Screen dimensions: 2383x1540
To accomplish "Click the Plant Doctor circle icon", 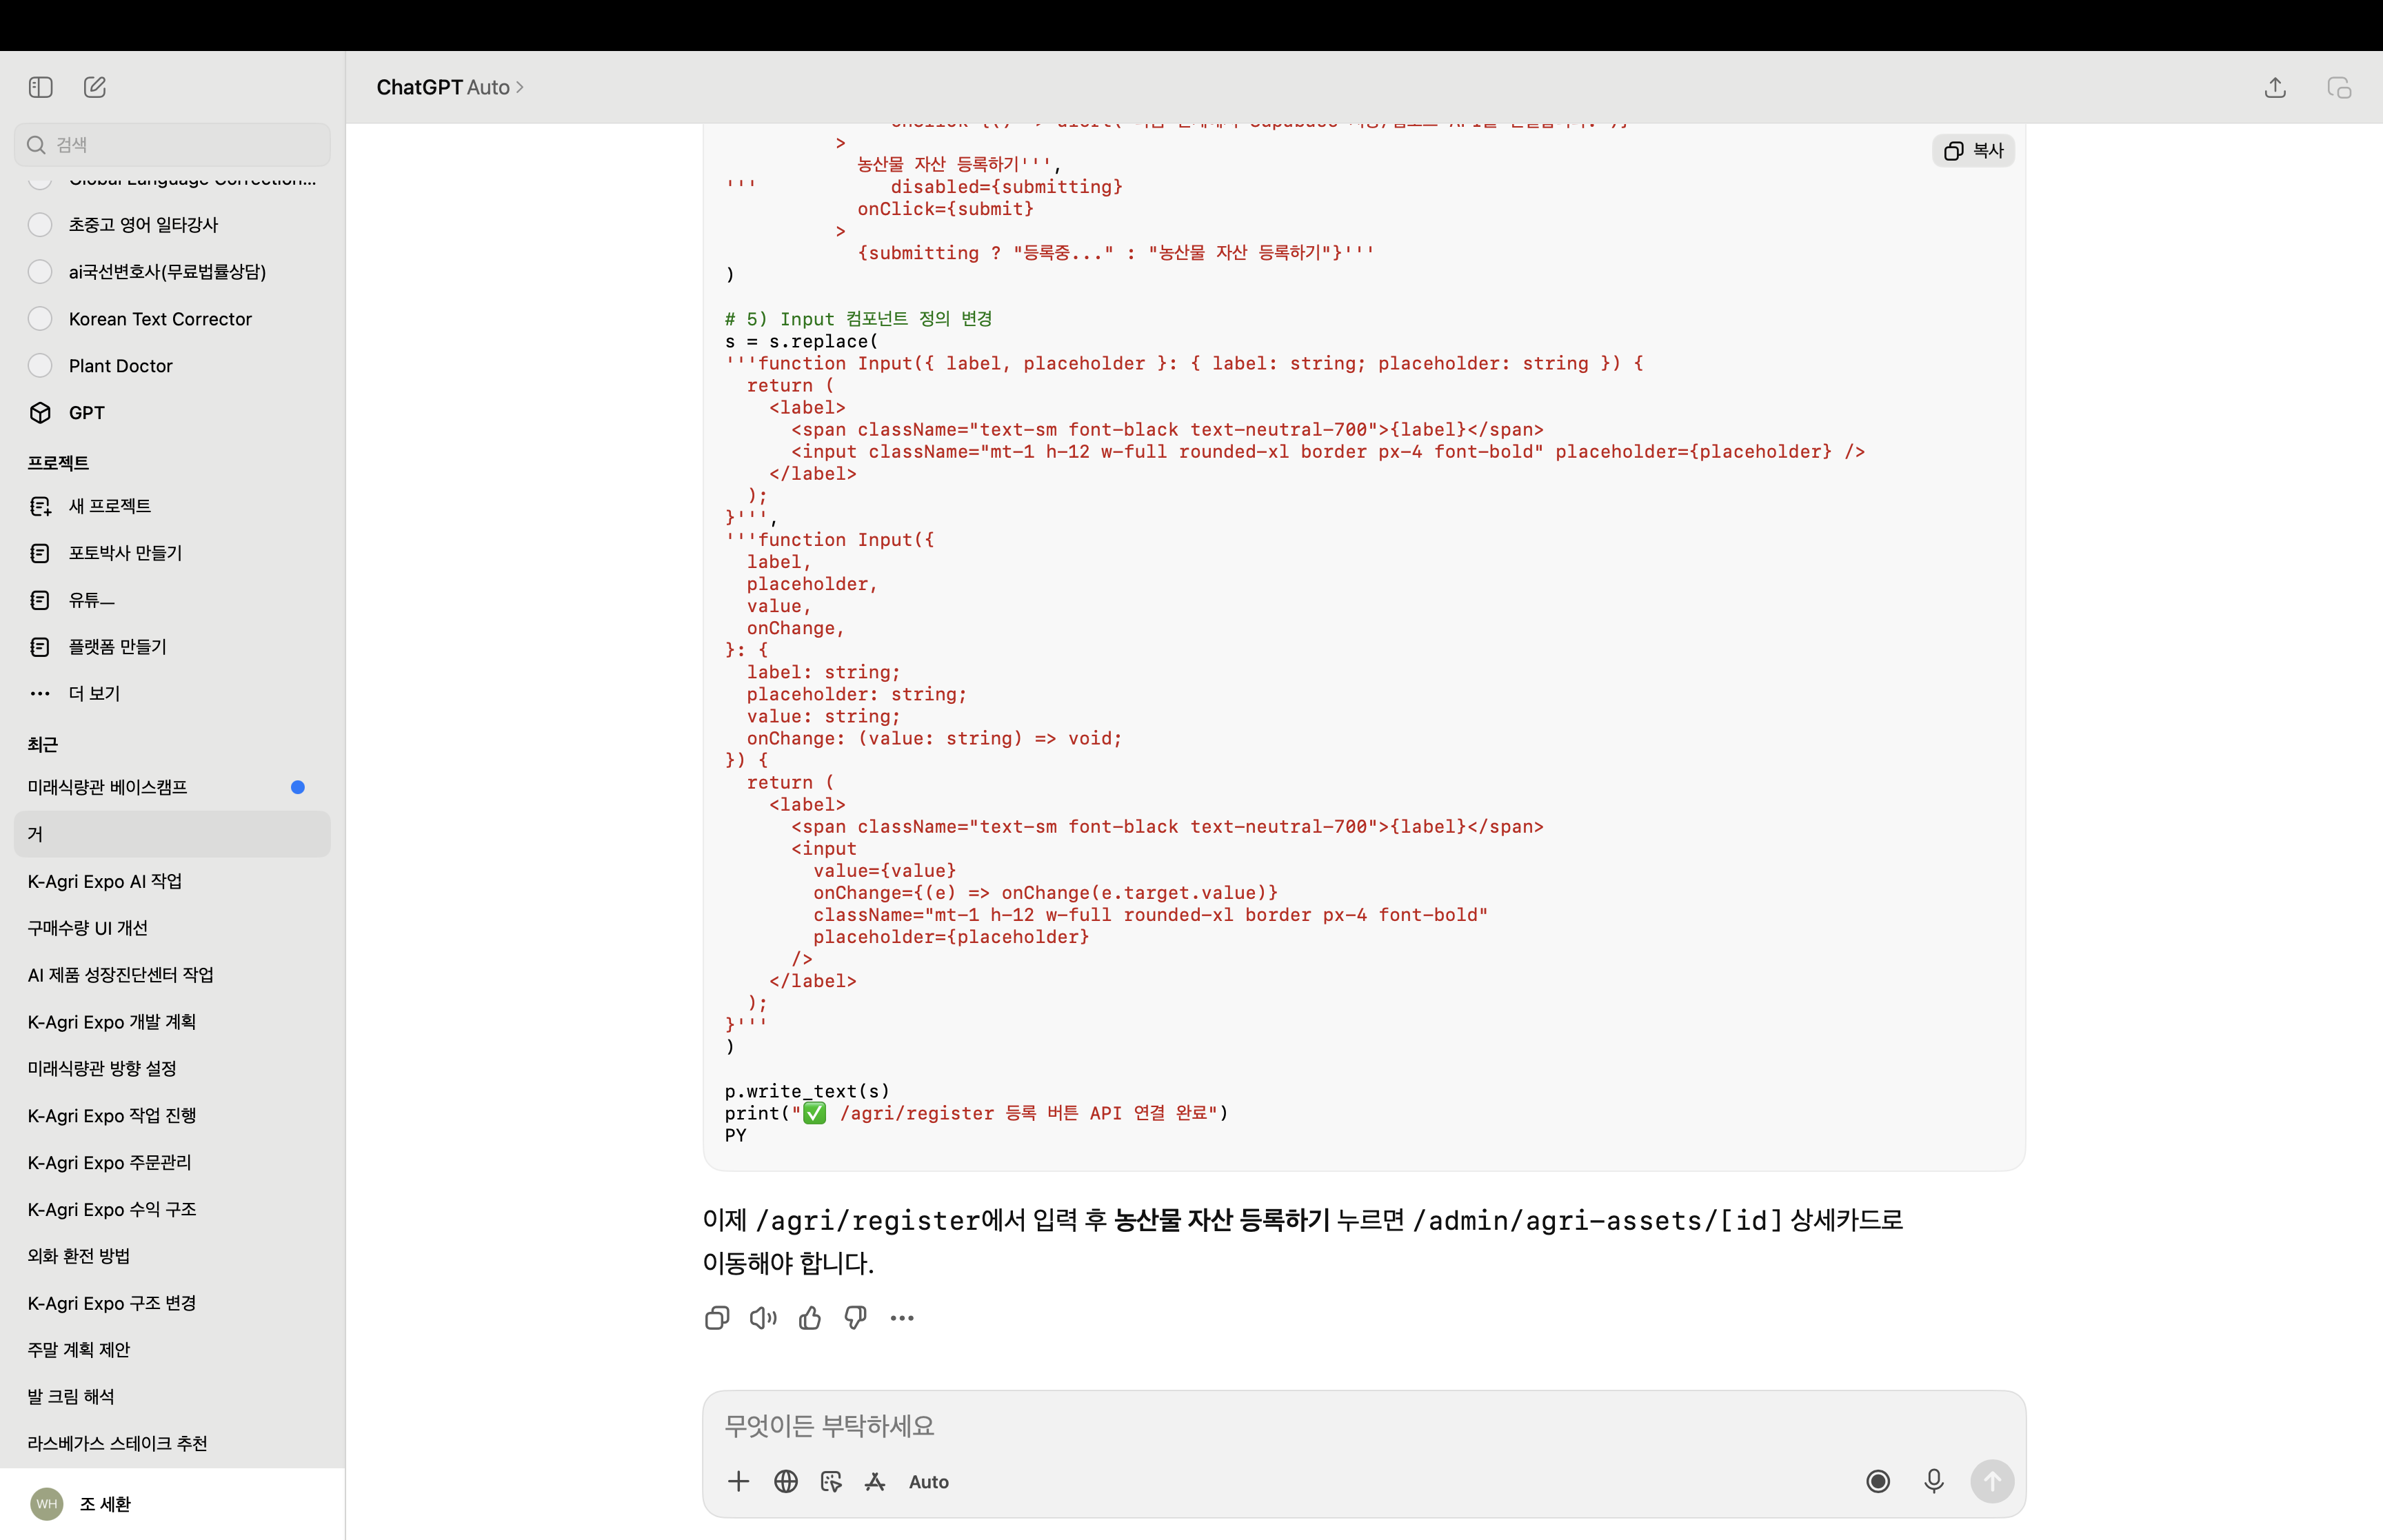I will [40, 366].
